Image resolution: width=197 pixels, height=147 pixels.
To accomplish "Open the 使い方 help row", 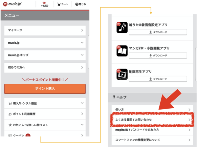I will (152, 110).
